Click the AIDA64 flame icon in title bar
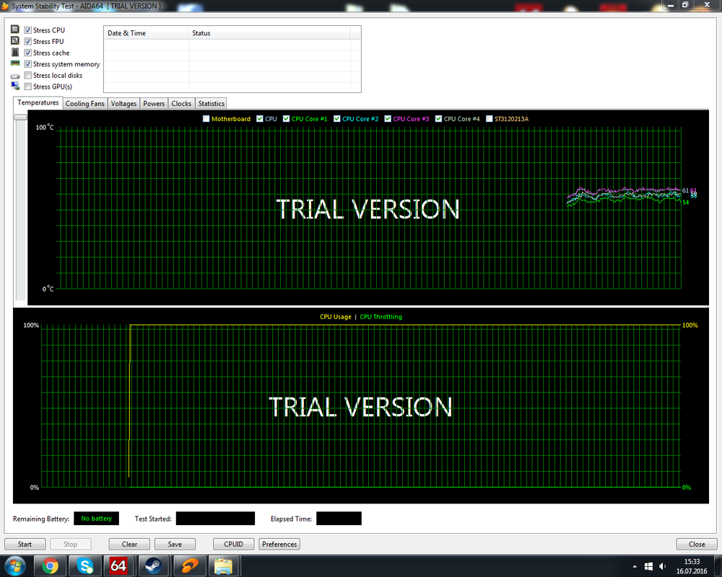The width and height of the screenshot is (722, 577). (5, 6)
